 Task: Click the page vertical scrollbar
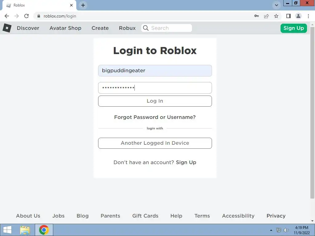point(312,113)
